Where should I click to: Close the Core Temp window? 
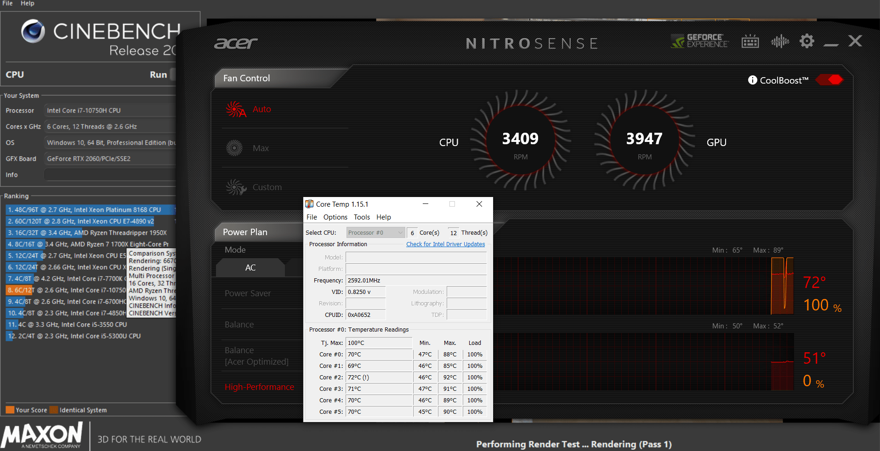479,204
